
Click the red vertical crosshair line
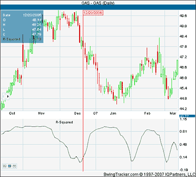point(83,93)
